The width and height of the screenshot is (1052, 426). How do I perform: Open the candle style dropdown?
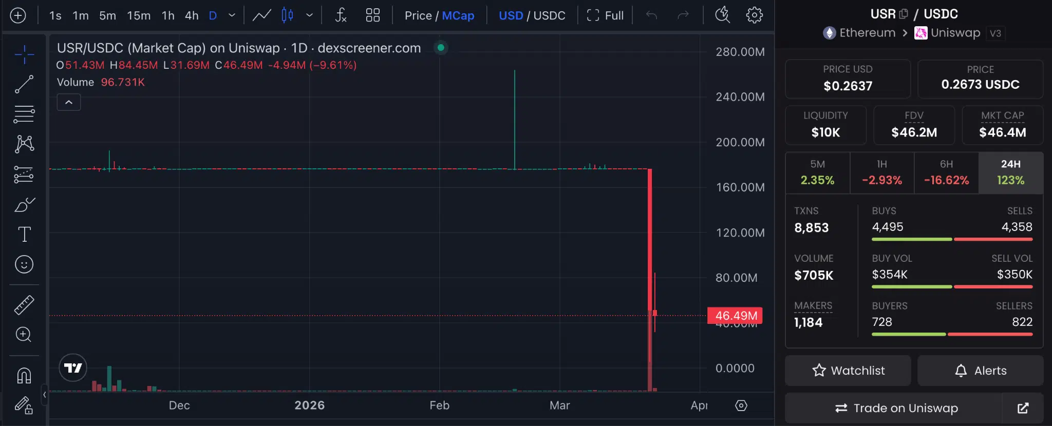point(310,15)
